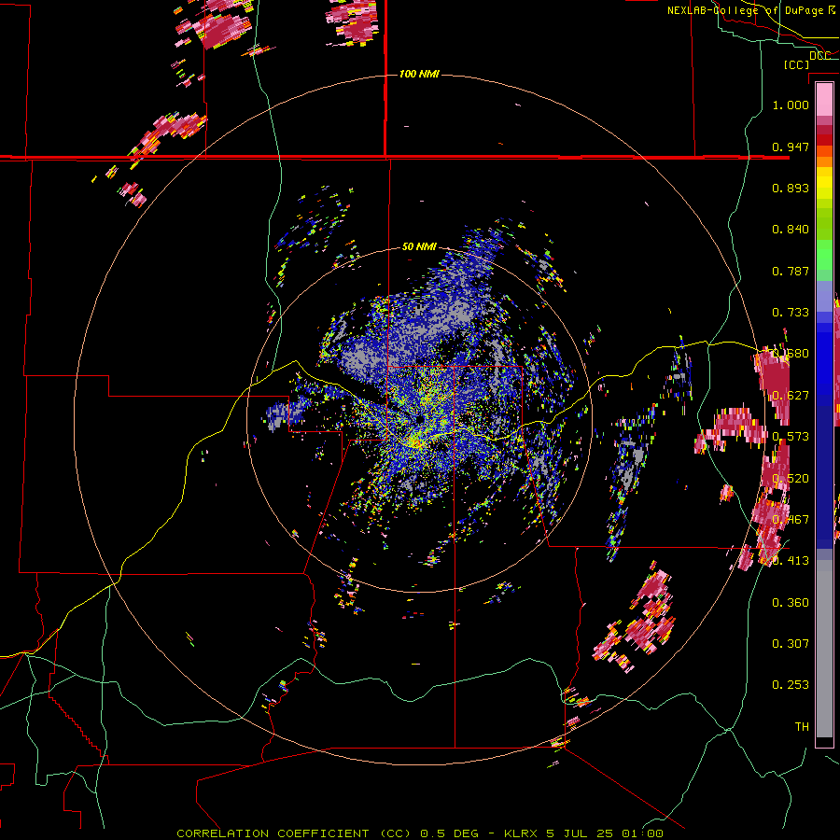The width and height of the screenshot is (840, 840).
Task: Pick the navy blue color bar segment
Action: (824, 477)
